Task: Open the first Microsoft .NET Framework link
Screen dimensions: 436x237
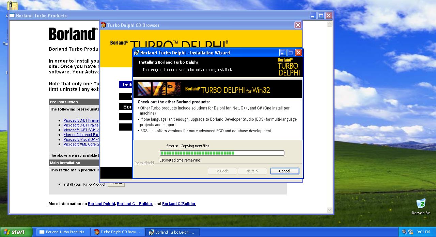Action: pos(81,120)
